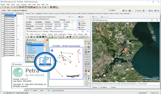Select the Metric radio button
The height and width of the screenshot is (94, 161).
click(x=39, y=90)
